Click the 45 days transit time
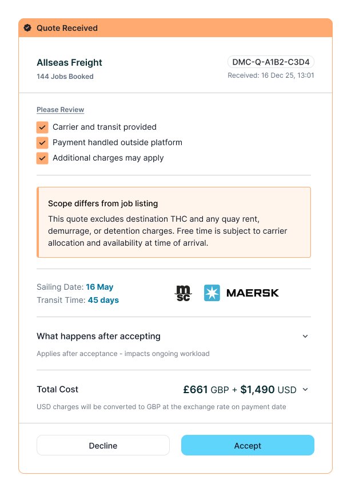Viewport: 351px width, 492px height. pyautogui.click(x=103, y=300)
